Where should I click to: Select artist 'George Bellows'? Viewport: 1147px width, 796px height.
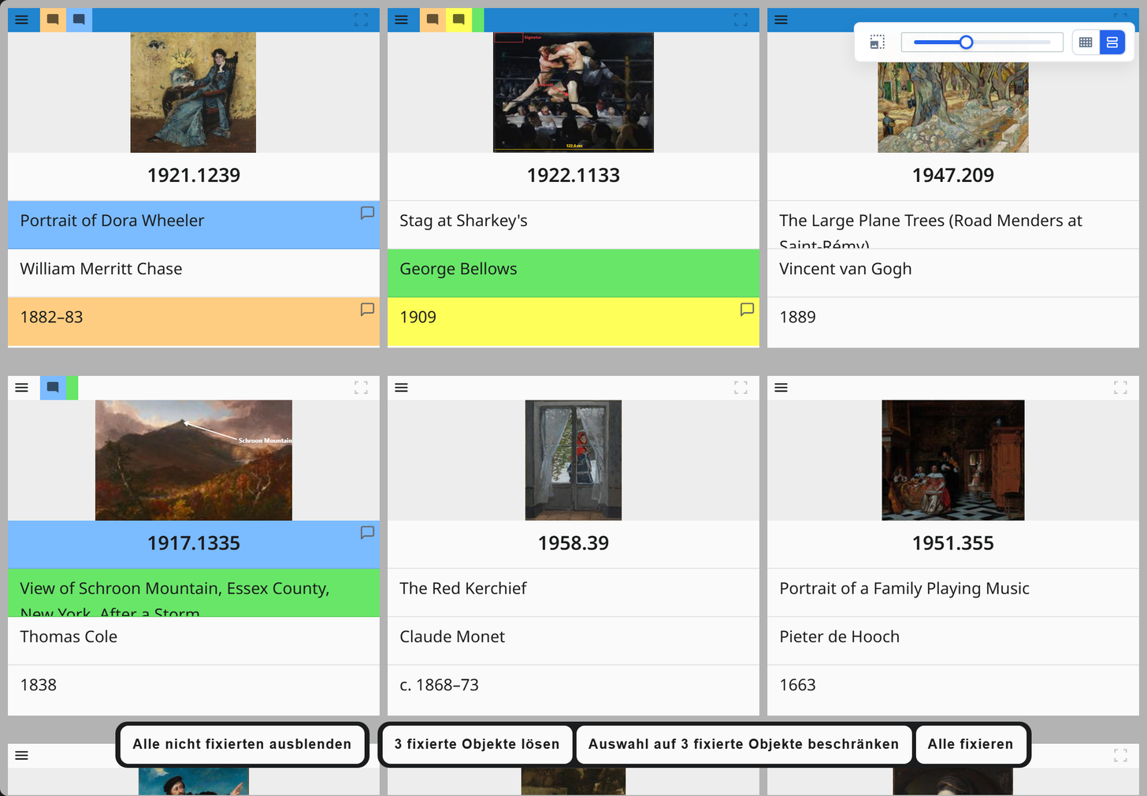(x=458, y=269)
